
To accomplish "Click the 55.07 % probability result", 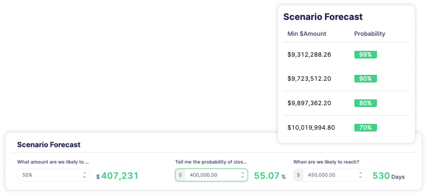I will coord(270,175).
